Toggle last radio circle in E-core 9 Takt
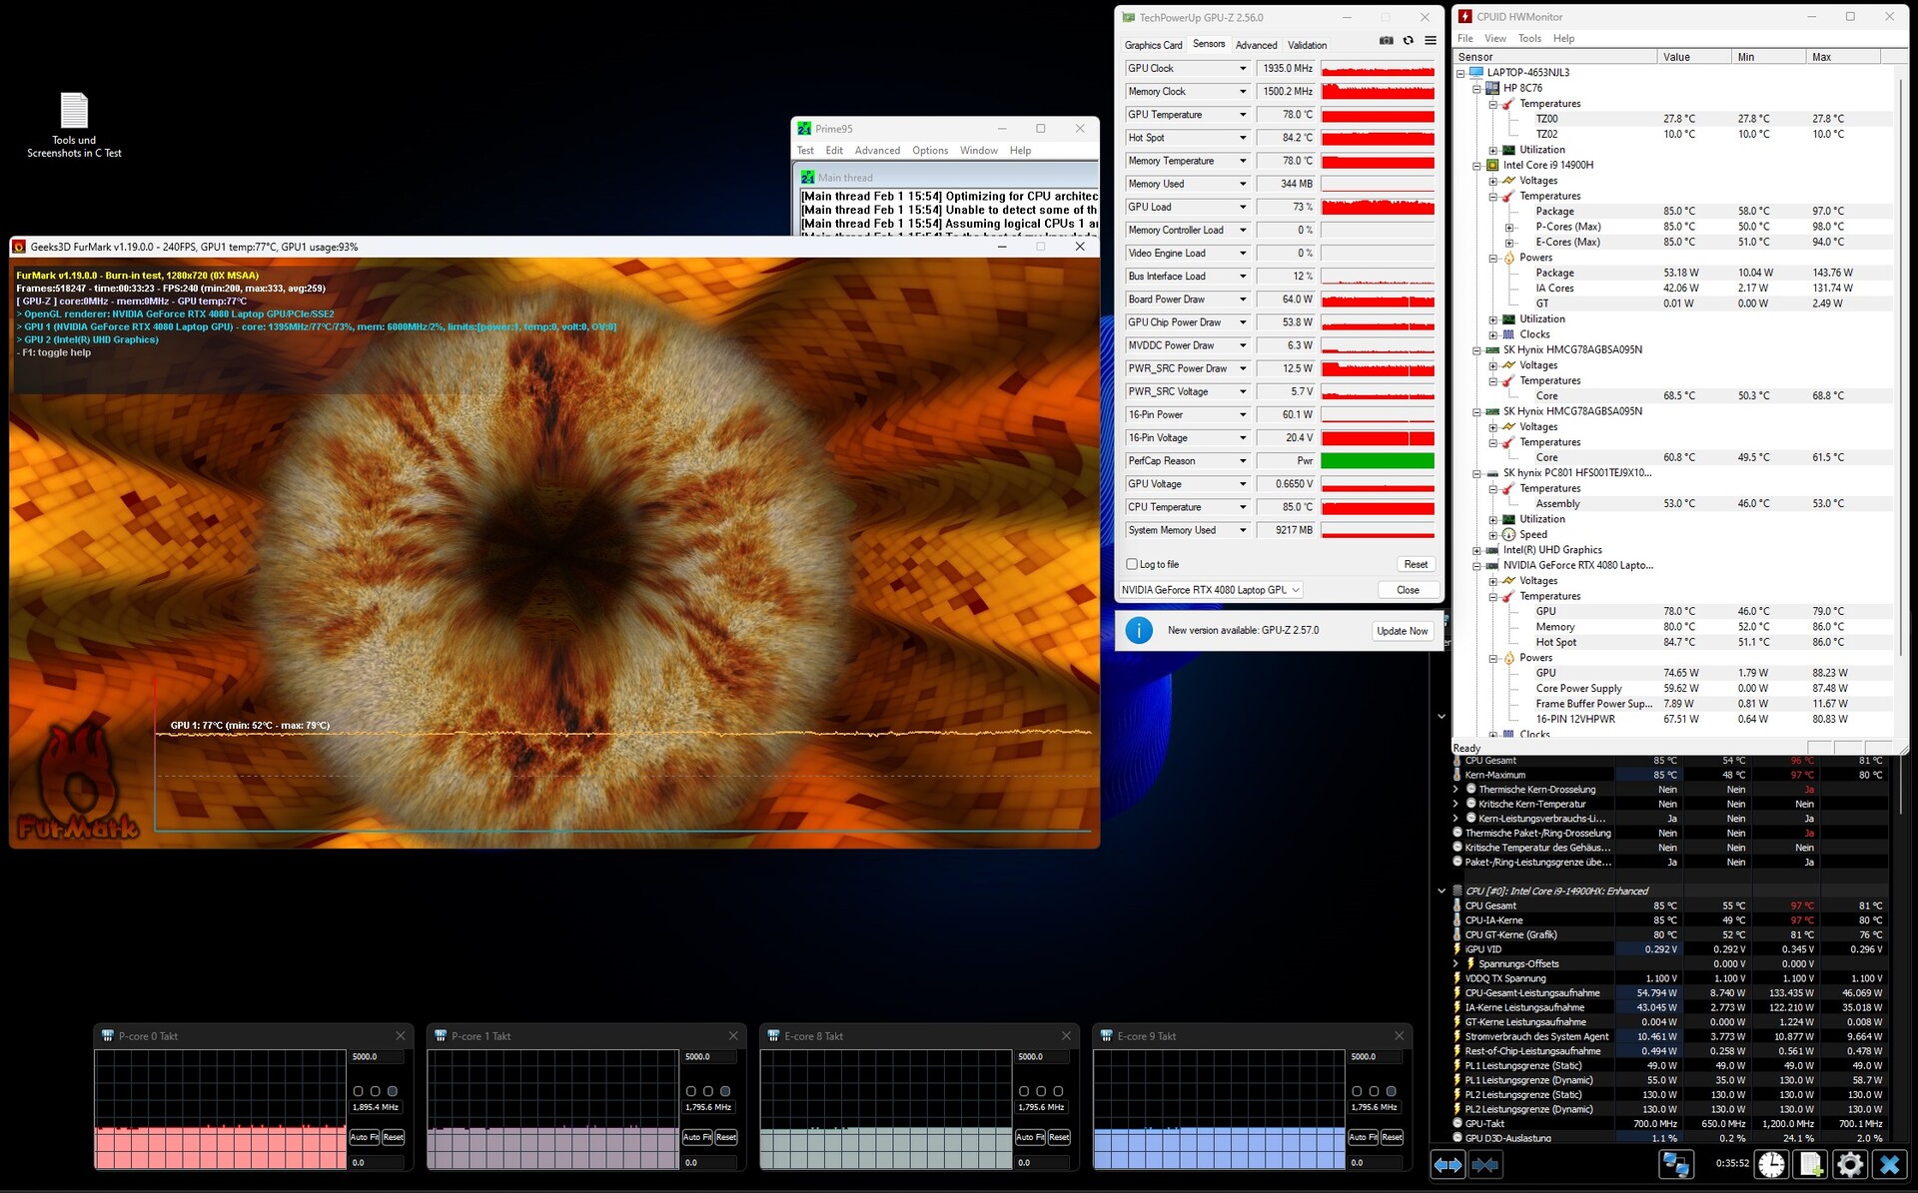1918x1193 pixels. (1391, 1091)
